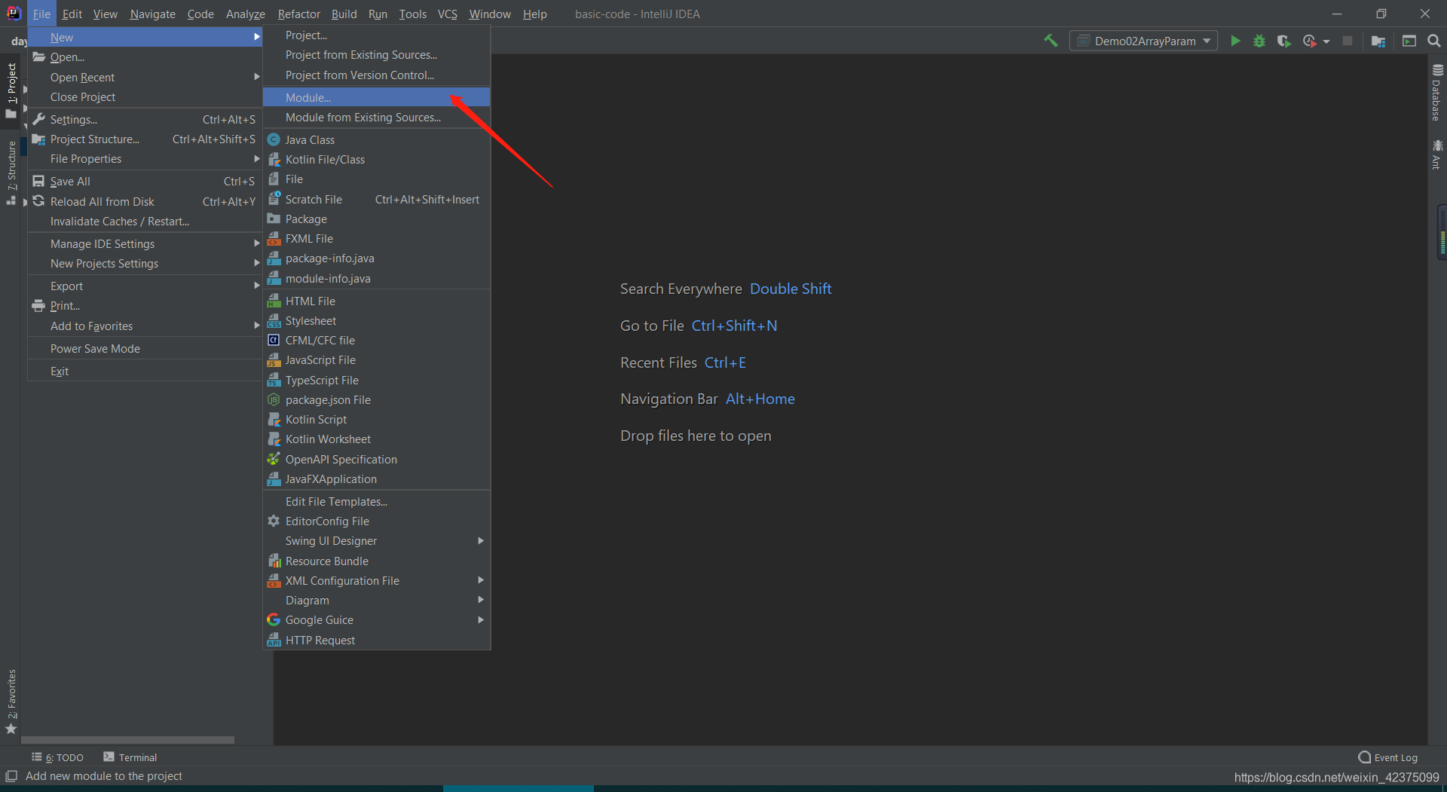Create a new package-info.java
1447x792 pixels.
[376, 258]
